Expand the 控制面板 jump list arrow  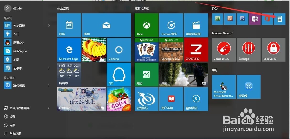(49, 25)
